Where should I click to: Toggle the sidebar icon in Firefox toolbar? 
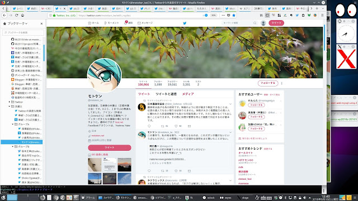point(267,15)
